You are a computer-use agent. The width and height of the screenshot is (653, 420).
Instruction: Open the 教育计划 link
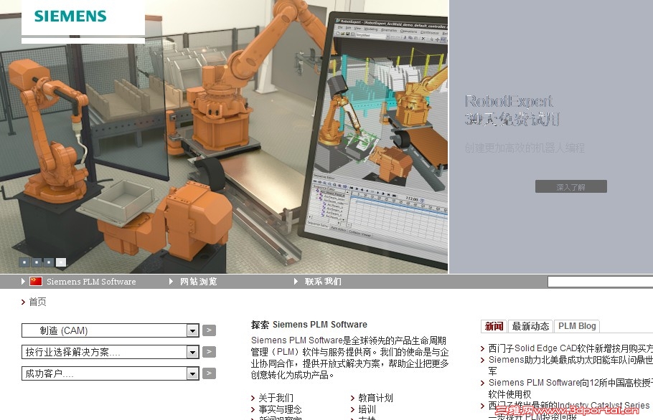[x=375, y=398]
